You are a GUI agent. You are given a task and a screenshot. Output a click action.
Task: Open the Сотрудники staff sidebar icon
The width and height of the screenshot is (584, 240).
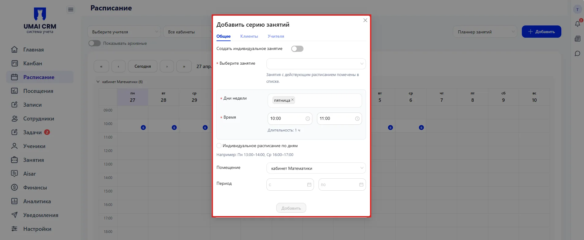coord(14,118)
